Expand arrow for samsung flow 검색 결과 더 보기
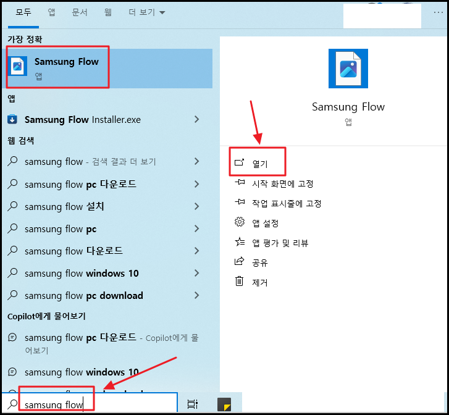 [x=197, y=161]
